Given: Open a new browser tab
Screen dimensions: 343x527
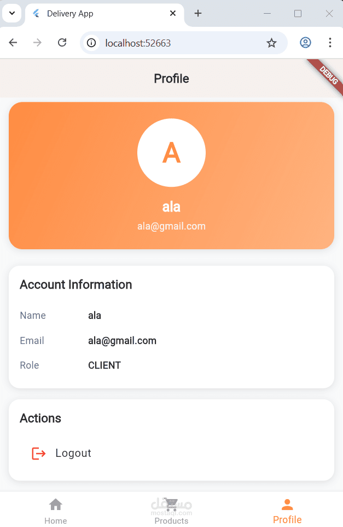Looking at the screenshot, I should (x=198, y=14).
